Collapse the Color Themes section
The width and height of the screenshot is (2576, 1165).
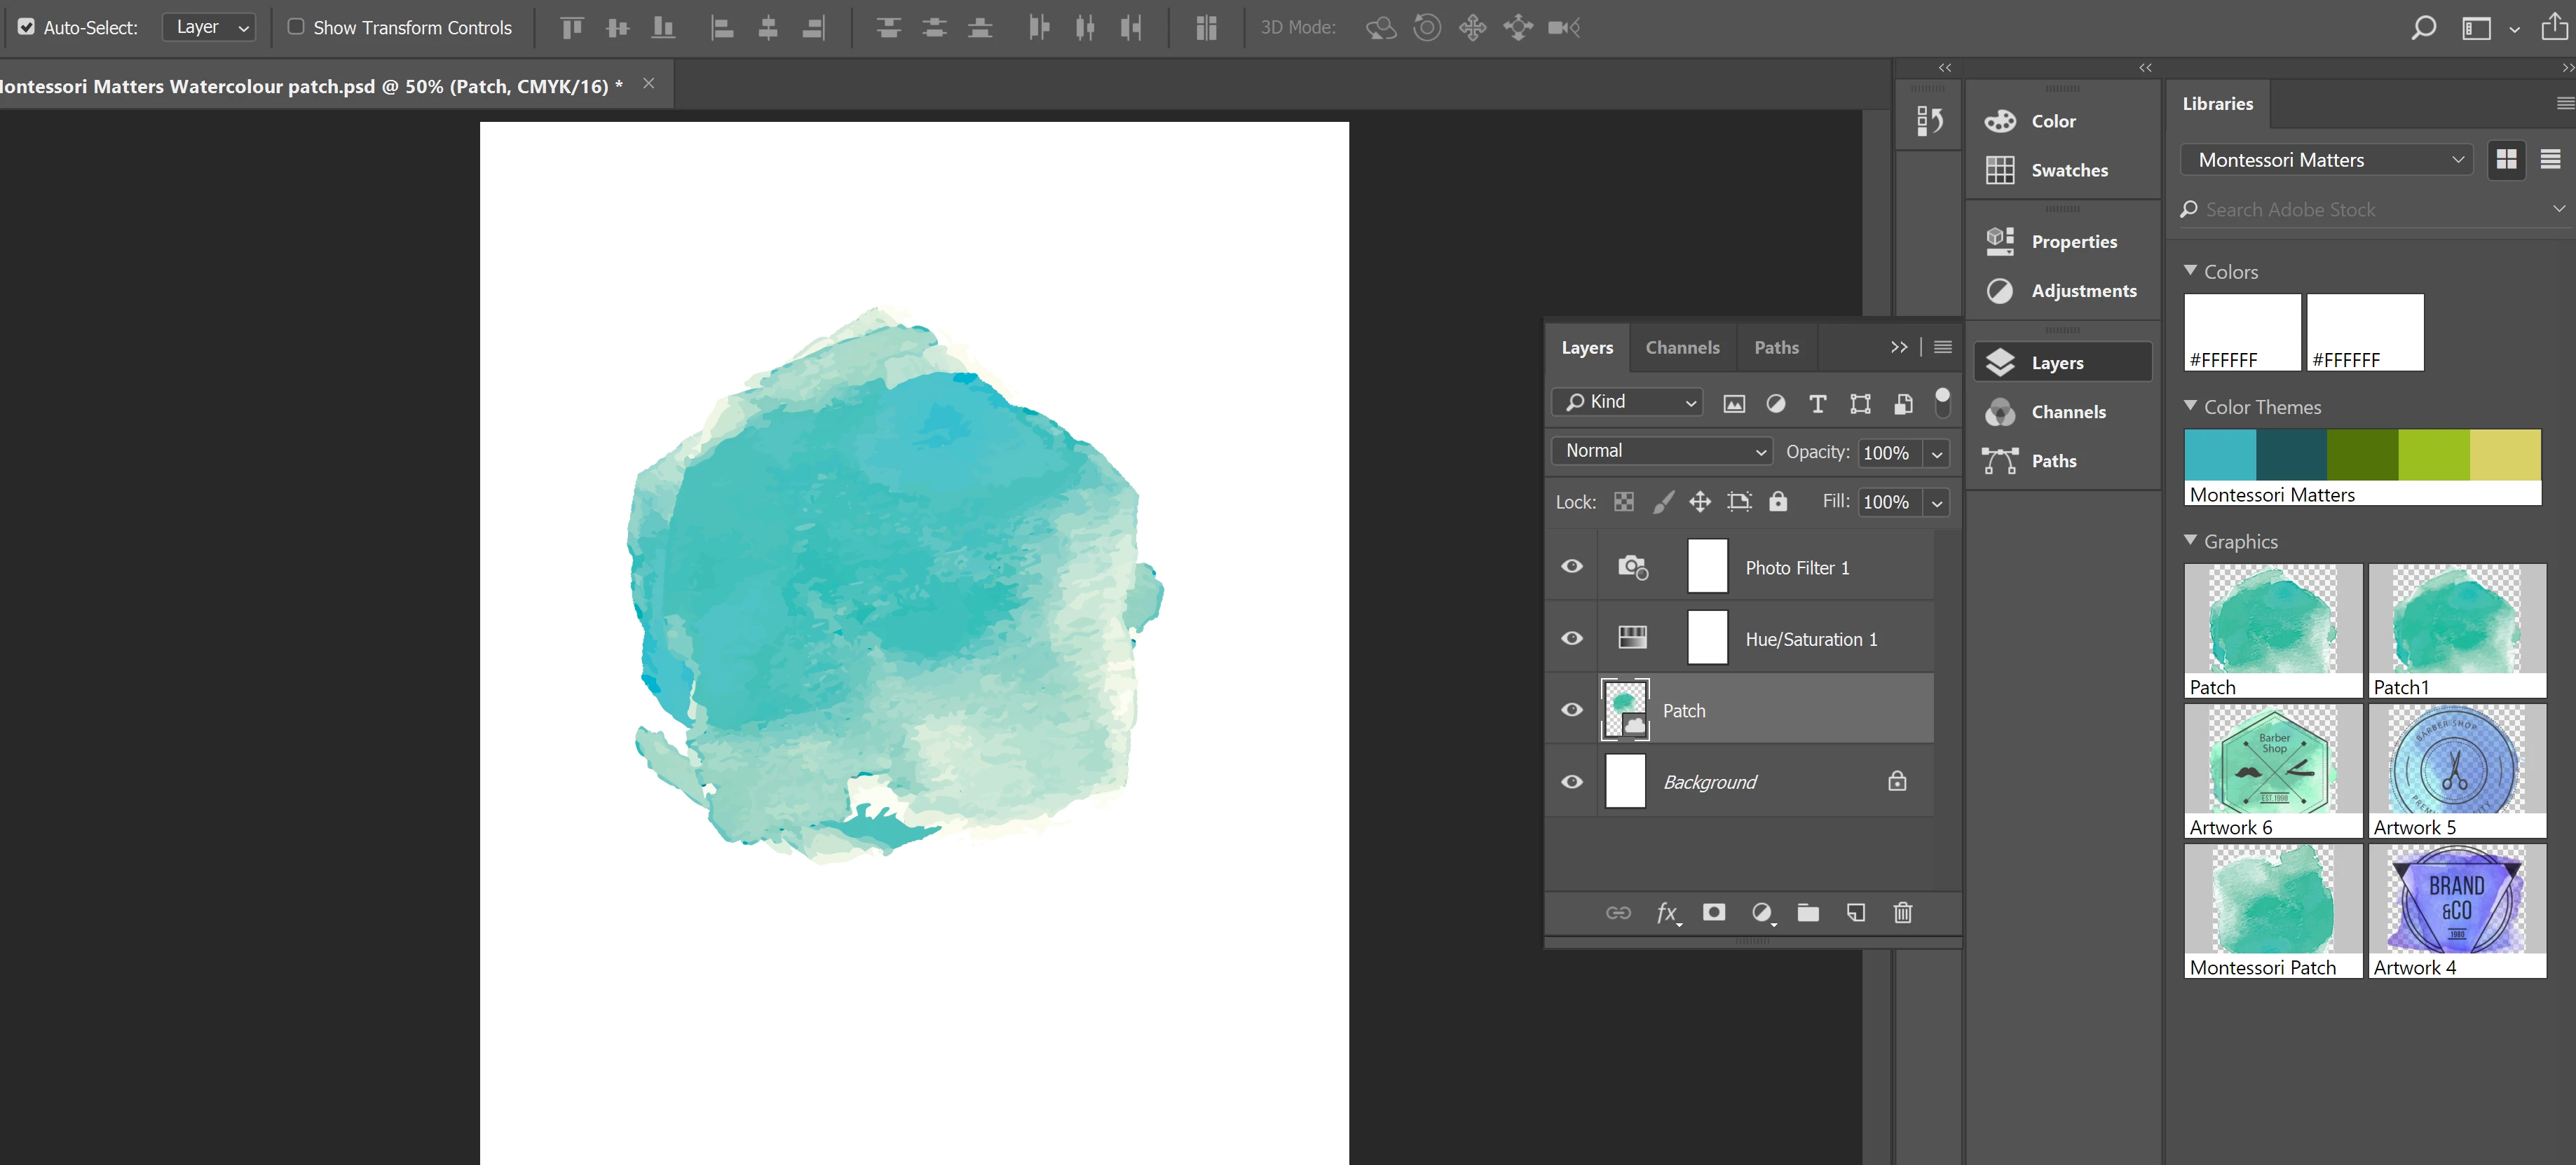click(x=2190, y=406)
